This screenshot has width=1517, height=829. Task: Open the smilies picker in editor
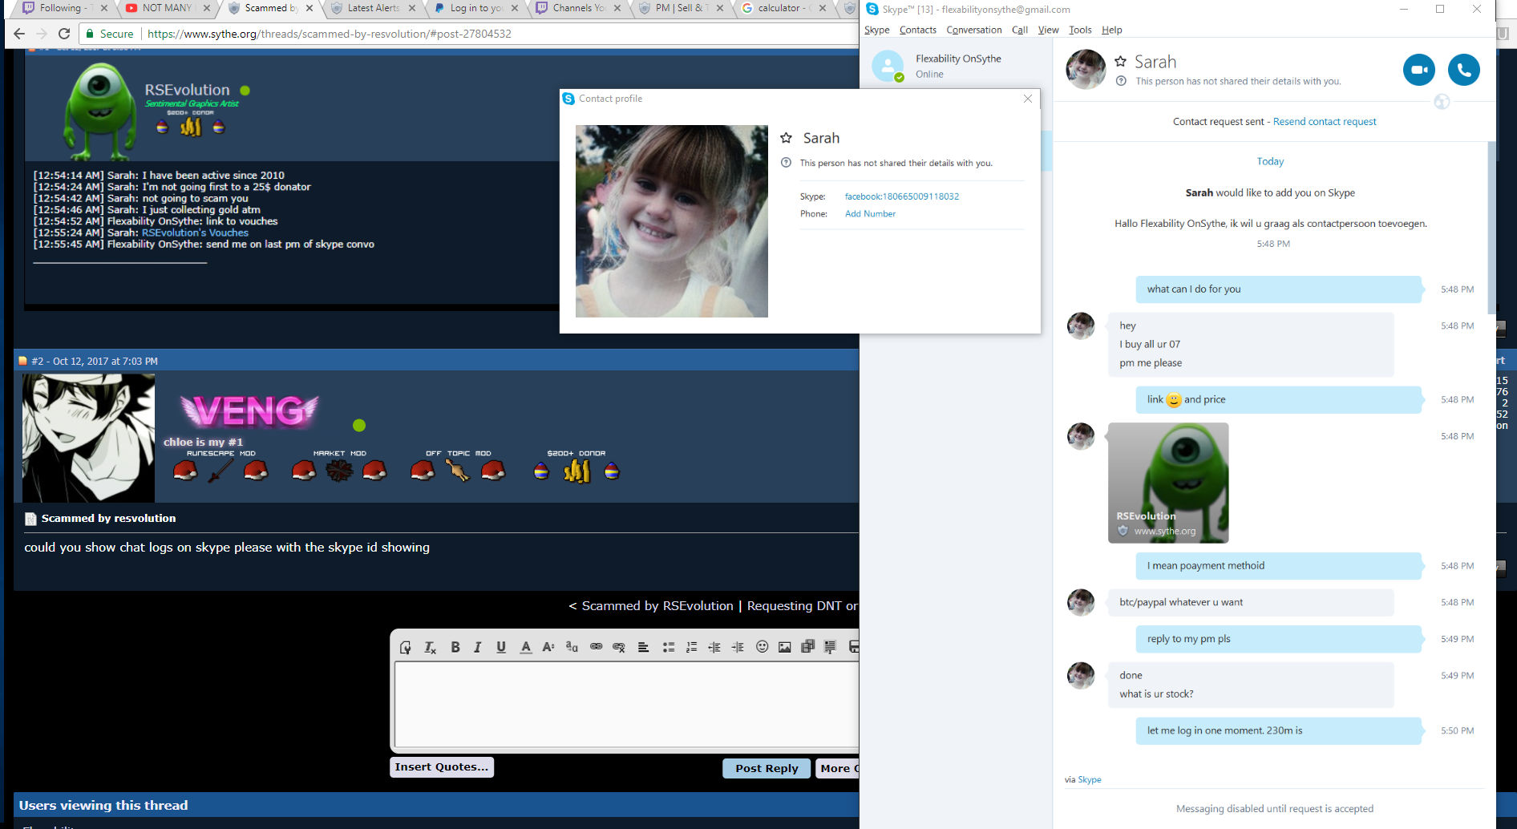coord(762,647)
